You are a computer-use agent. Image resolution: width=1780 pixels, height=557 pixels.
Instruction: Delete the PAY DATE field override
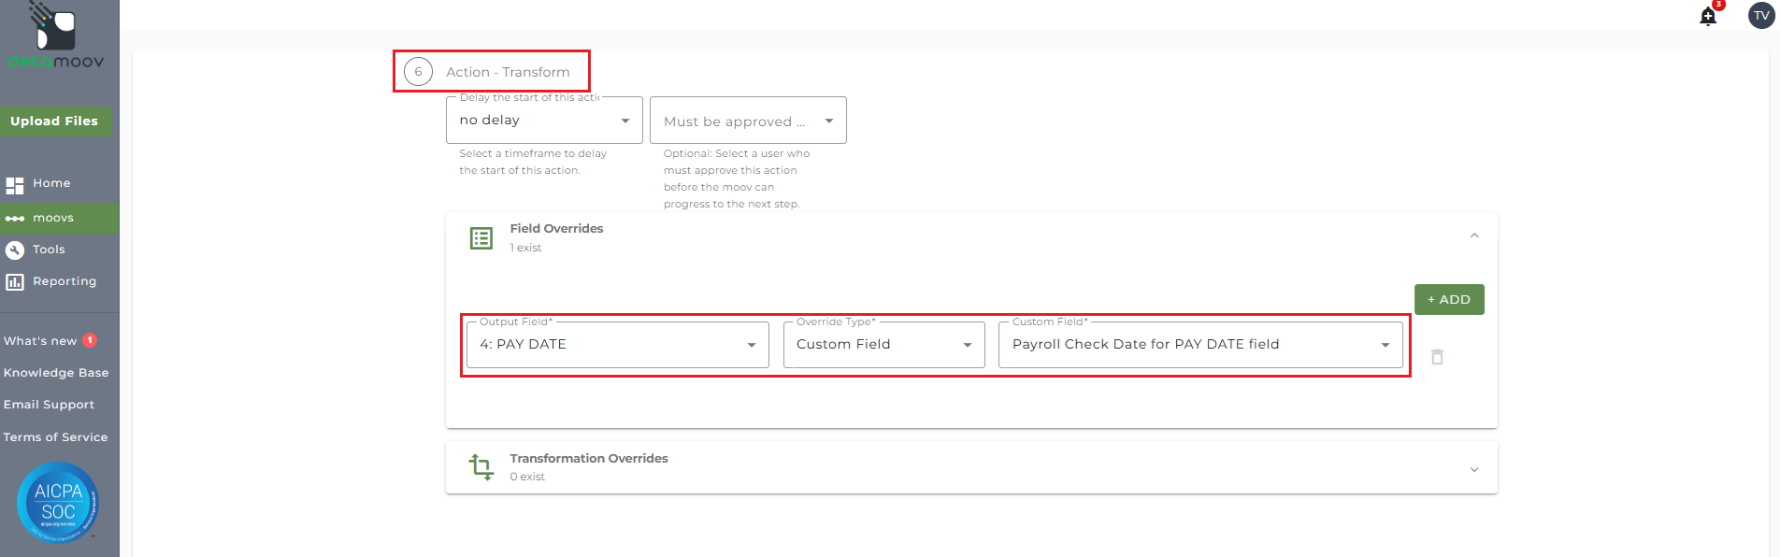1437,357
